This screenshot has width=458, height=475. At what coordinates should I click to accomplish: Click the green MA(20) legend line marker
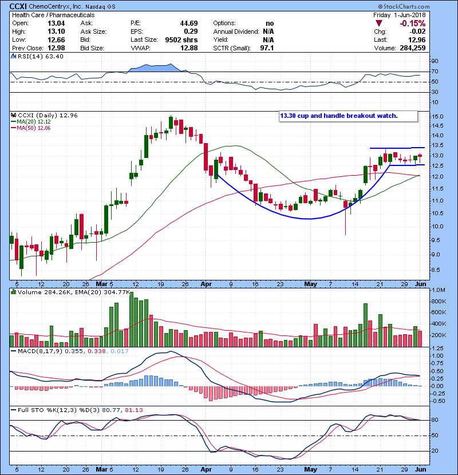click(13, 121)
